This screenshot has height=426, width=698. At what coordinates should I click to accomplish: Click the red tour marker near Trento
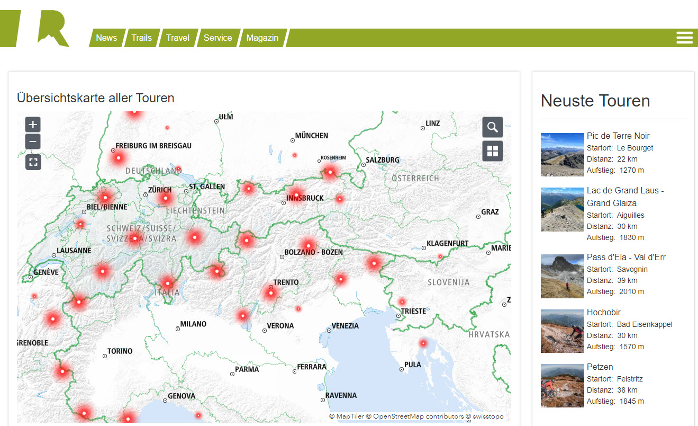tap(270, 292)
